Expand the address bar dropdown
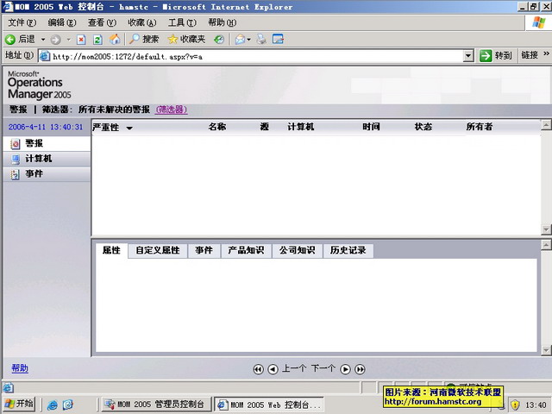This screenshot has height=414, width=552. coord(468,56)
